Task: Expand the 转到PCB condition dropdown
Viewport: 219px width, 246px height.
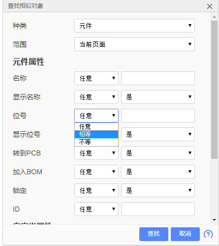Action: [96, 153]
